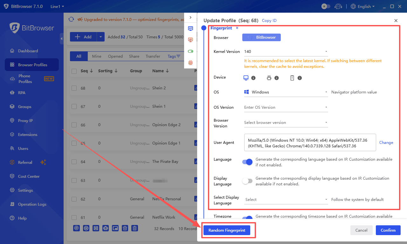Viewport: 407px width, 244px height.
Task: Check the box for profile Seq 68
Action: [x=74, y=88]
